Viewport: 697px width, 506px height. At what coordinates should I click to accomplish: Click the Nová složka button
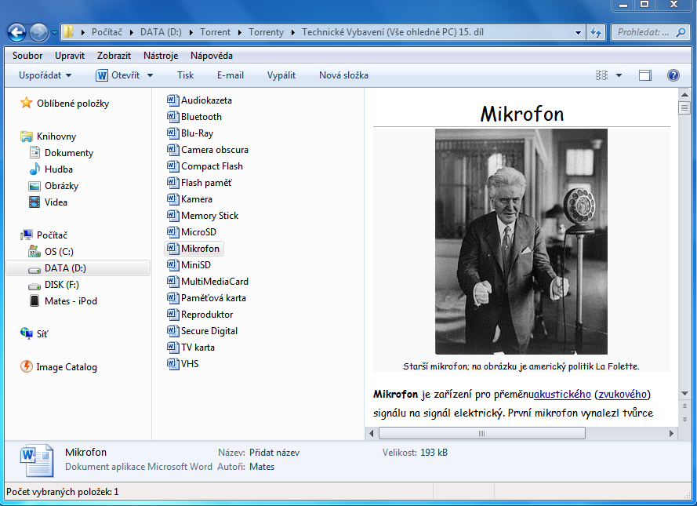coord(343,75)
